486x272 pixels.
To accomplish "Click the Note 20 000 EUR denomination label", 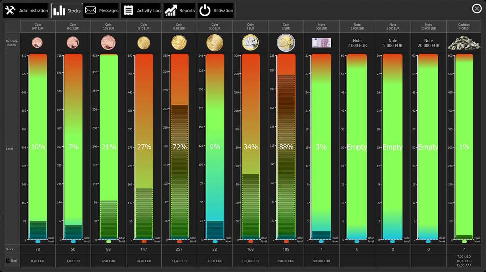I will tap(428, 43).
